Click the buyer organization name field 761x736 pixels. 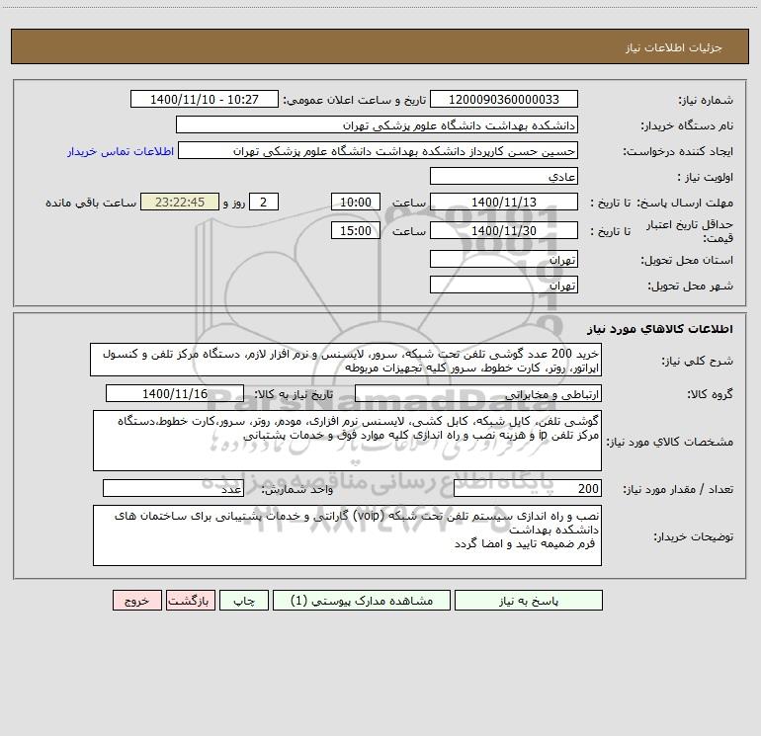coord(377,124)
